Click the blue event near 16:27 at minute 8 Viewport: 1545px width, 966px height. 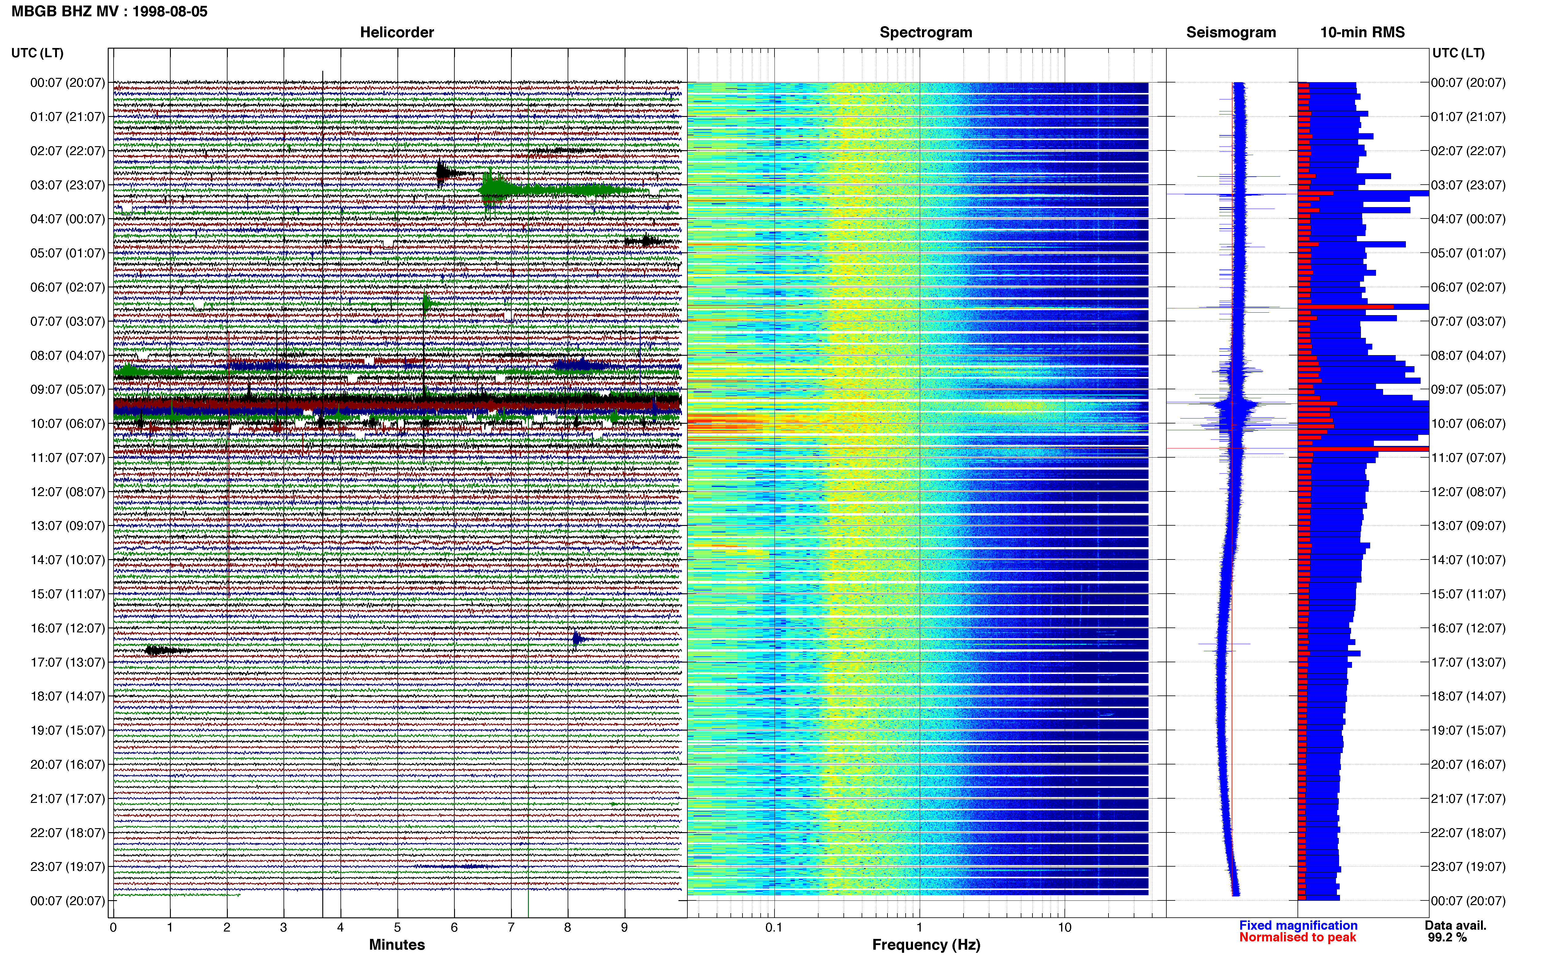tap(578, 639)
